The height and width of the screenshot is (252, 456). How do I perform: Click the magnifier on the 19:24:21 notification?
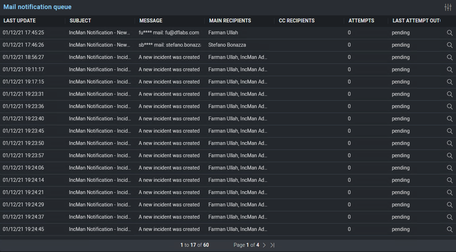pyautogui.click(x=449, y=192)
